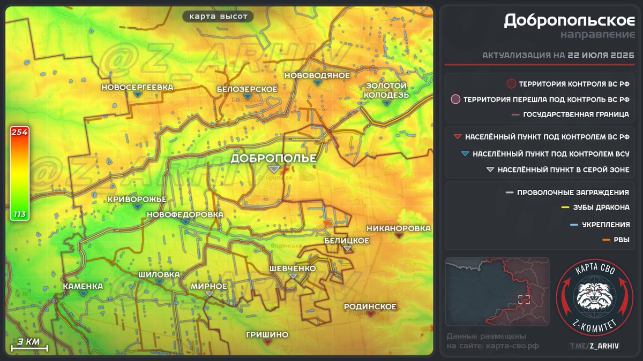Click the КАМЕНКА label text

tap(83, 286)
